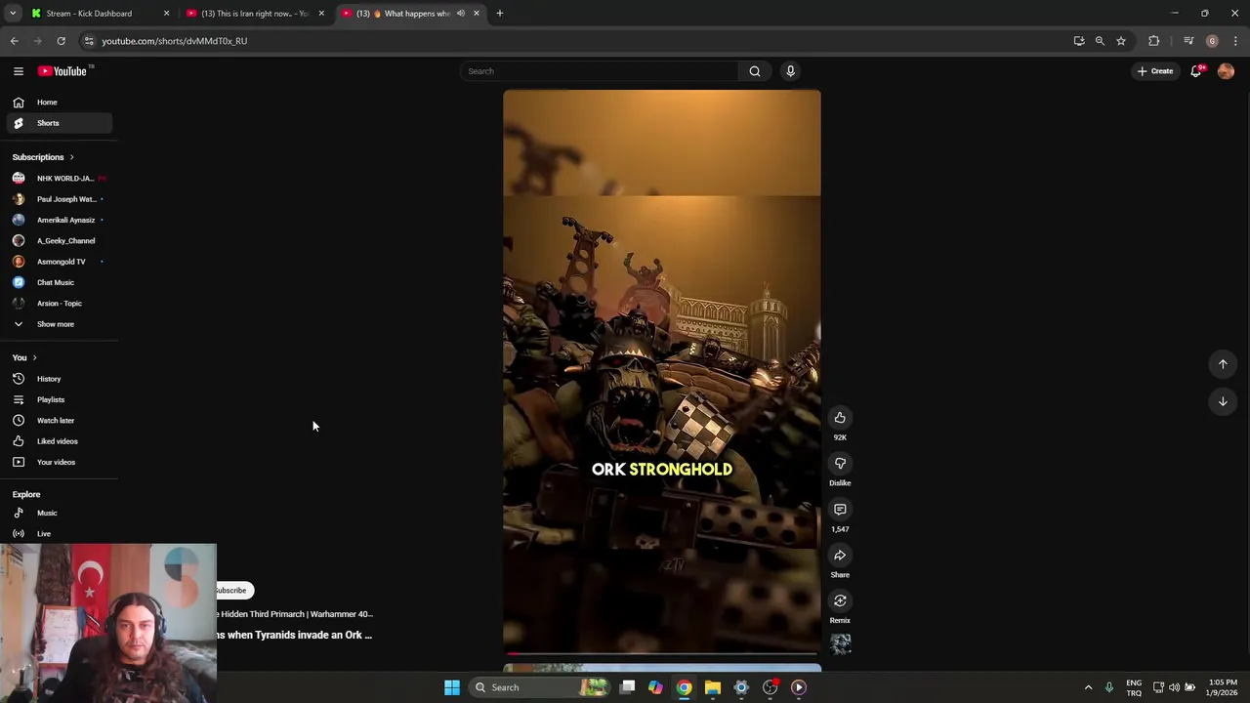
Task: Click the Subscribe button
Action: pyautogui.click(x=234, y=591)
